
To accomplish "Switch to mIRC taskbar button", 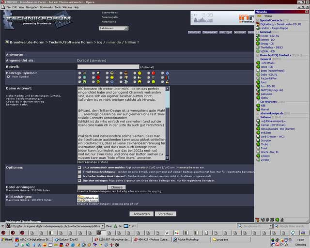I will [x=33, y=239].
